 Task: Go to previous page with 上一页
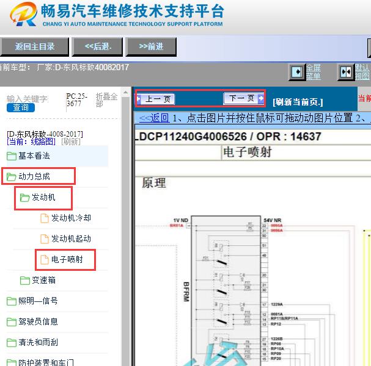[x=156, y=99]
